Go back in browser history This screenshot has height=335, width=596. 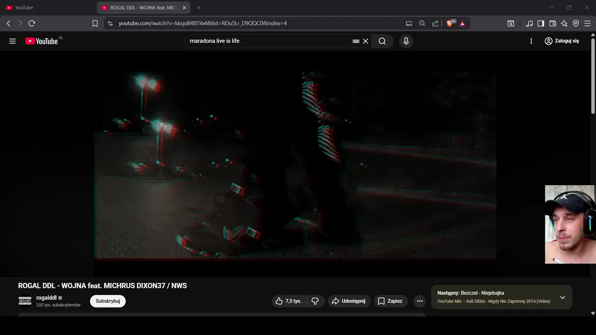tap(8, 23)
